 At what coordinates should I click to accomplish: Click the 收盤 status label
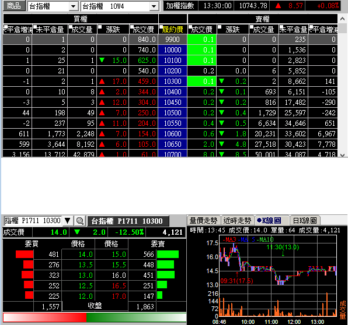point(95,306)
